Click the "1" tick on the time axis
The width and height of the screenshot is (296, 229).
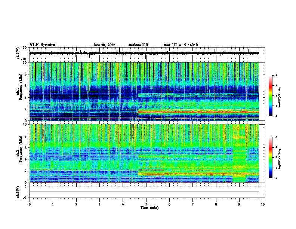coord(53,204)
